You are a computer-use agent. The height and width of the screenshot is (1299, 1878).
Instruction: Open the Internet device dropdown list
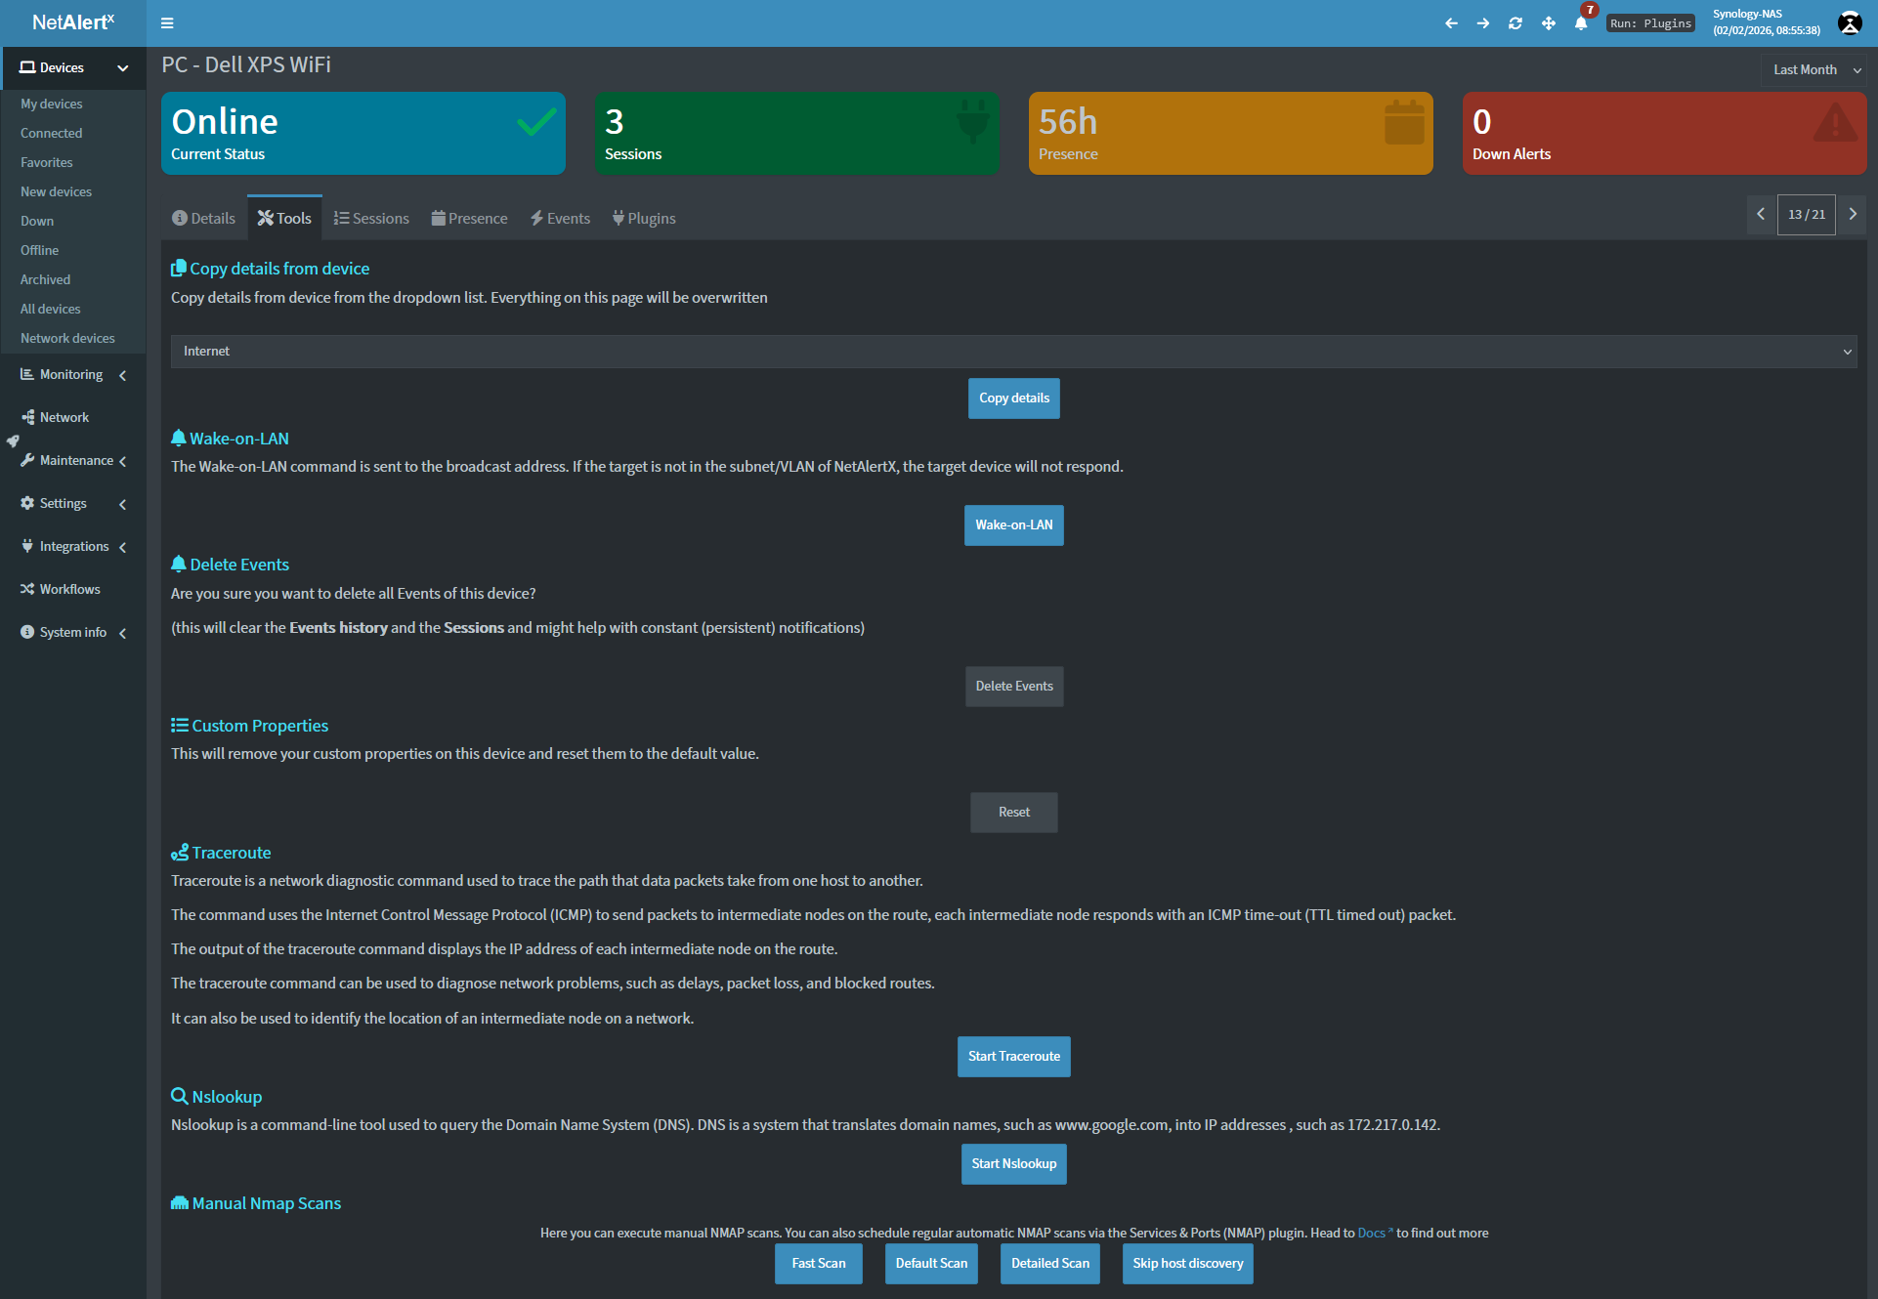tap(1013, 351)
